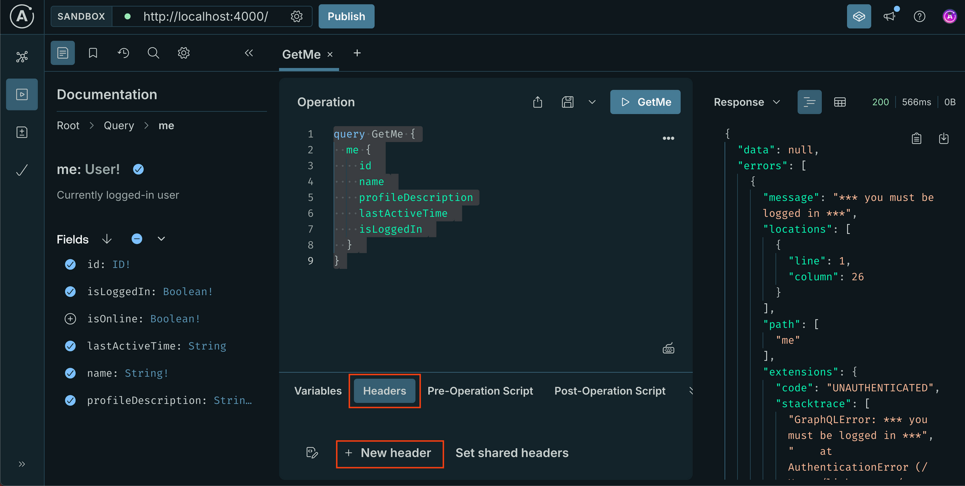Click the Publish button
This screenshot has width=965, height=486.
pos(346,17)
